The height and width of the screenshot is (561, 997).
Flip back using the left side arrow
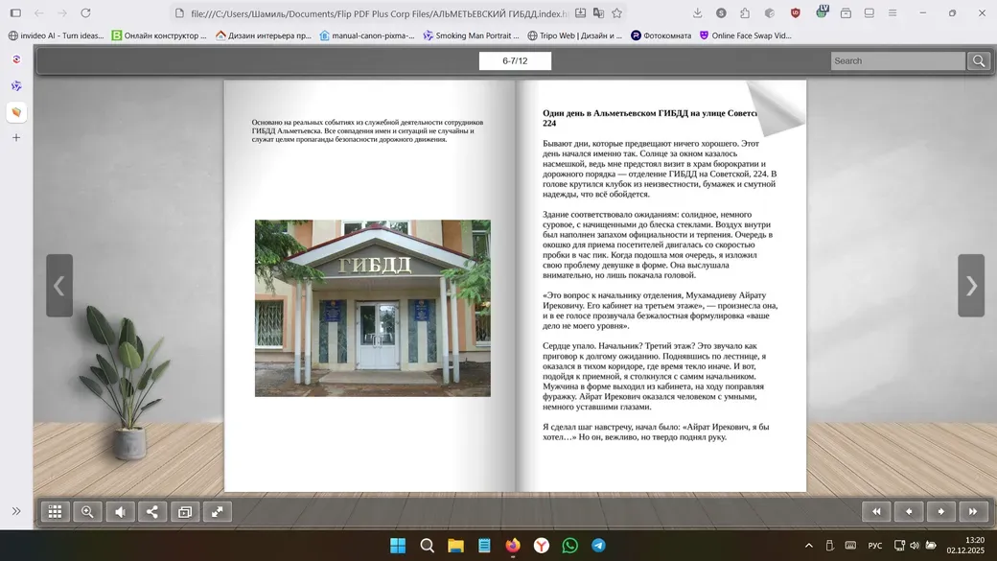point(59,286)
